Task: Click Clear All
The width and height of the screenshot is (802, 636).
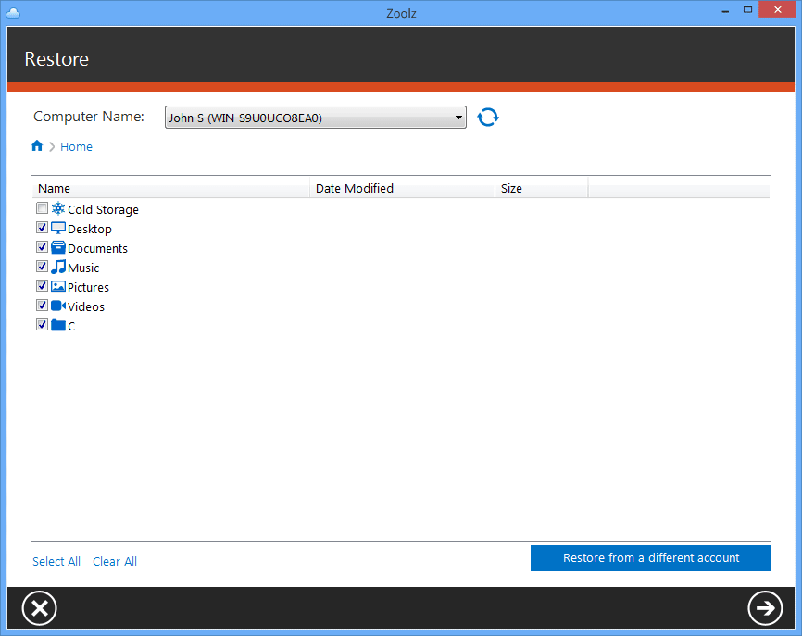Action: tap(114, 561)
